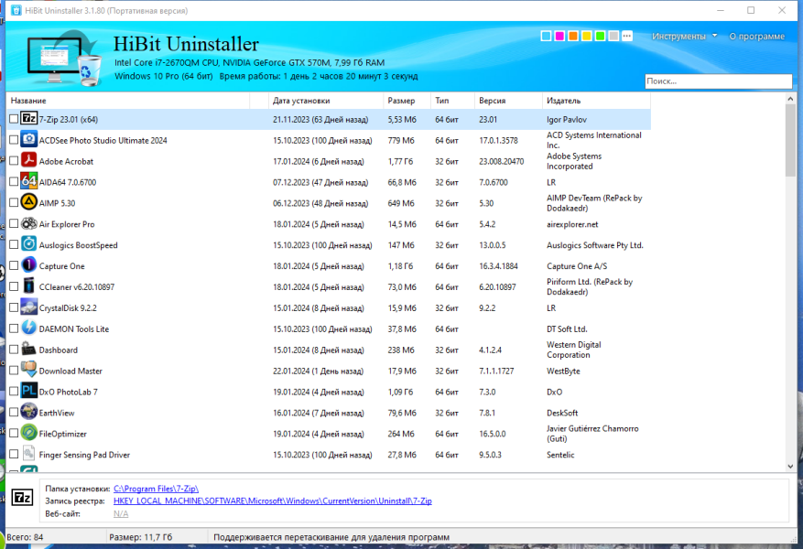Viewport: 803px width, 549px height.
Task: Click the CCleaner icon in list
Action: pos(28,286)
